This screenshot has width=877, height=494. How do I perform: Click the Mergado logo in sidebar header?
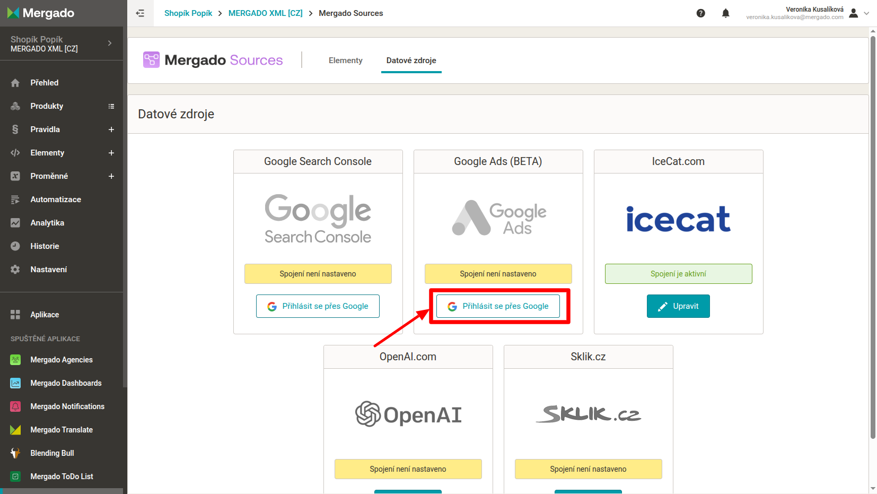point(41,13)
